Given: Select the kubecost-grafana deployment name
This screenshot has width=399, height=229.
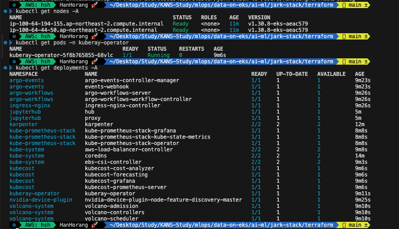Looking at the screenshot, I should coord(110,181).
